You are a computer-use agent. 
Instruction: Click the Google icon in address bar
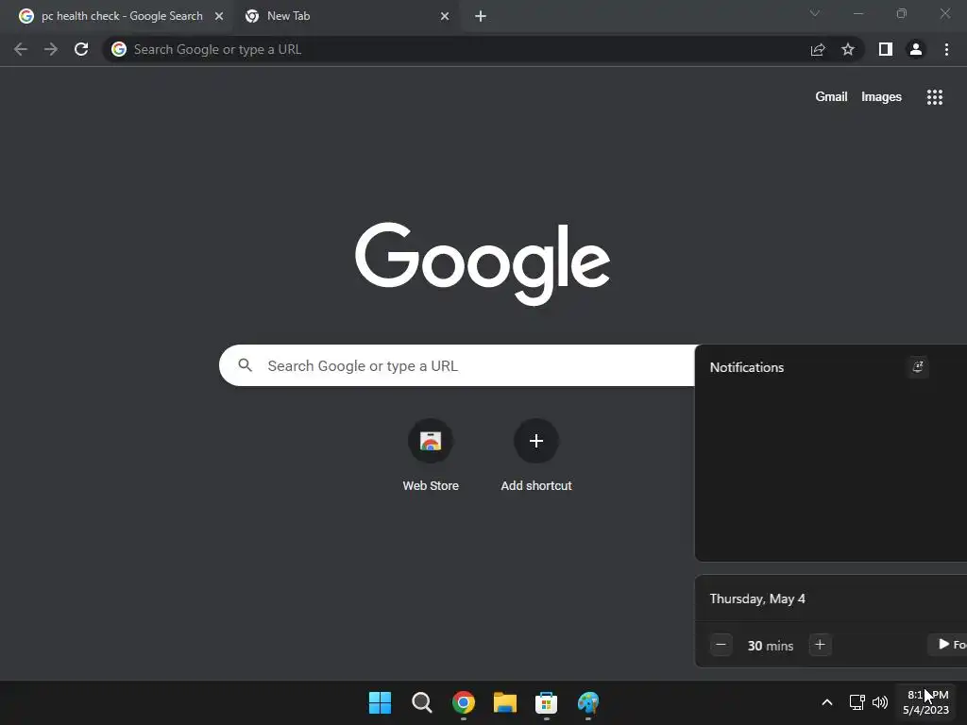(x=119, y=49)
